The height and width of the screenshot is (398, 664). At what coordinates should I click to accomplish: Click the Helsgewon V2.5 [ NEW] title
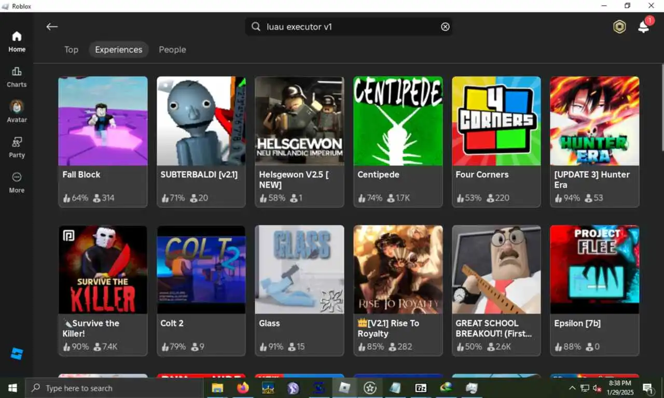coord(294,179)
